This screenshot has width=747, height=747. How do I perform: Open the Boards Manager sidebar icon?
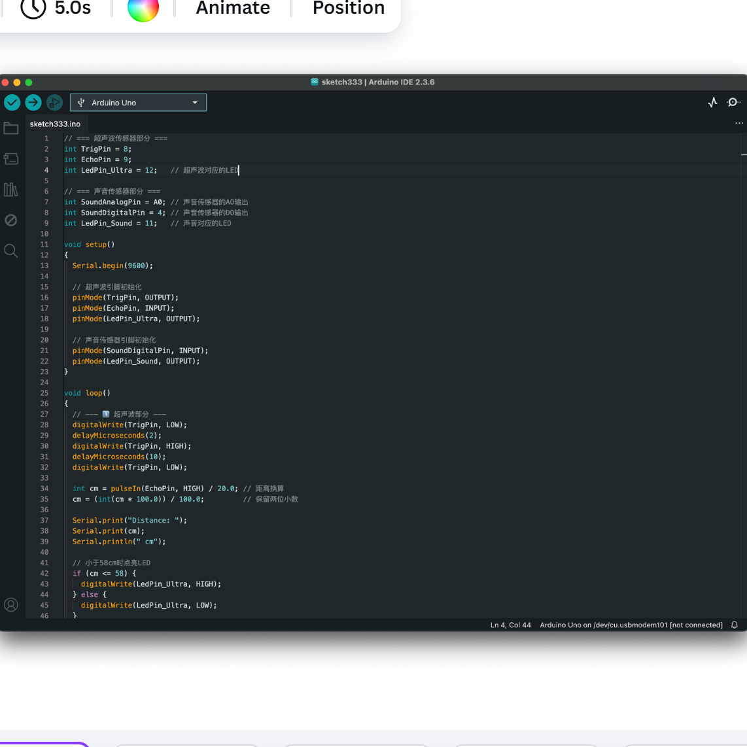(11, 159)
